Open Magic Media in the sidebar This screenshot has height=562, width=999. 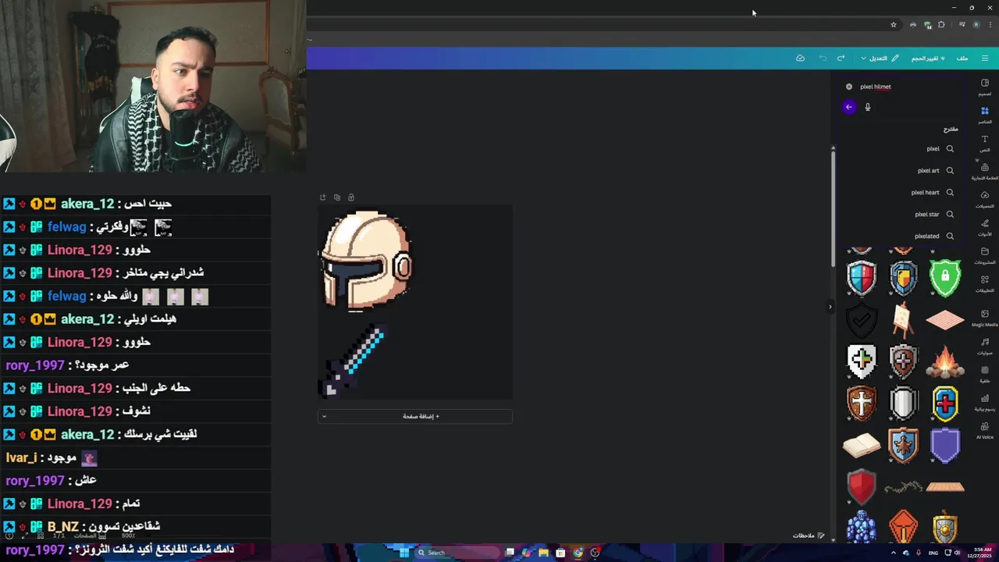point(985,318)
